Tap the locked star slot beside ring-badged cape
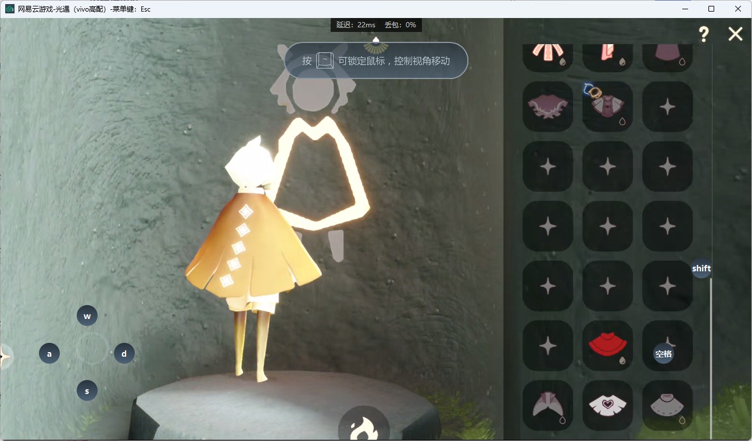 click(x=668, y=106)
